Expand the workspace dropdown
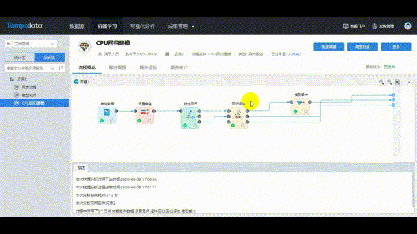 coord(35,44)
